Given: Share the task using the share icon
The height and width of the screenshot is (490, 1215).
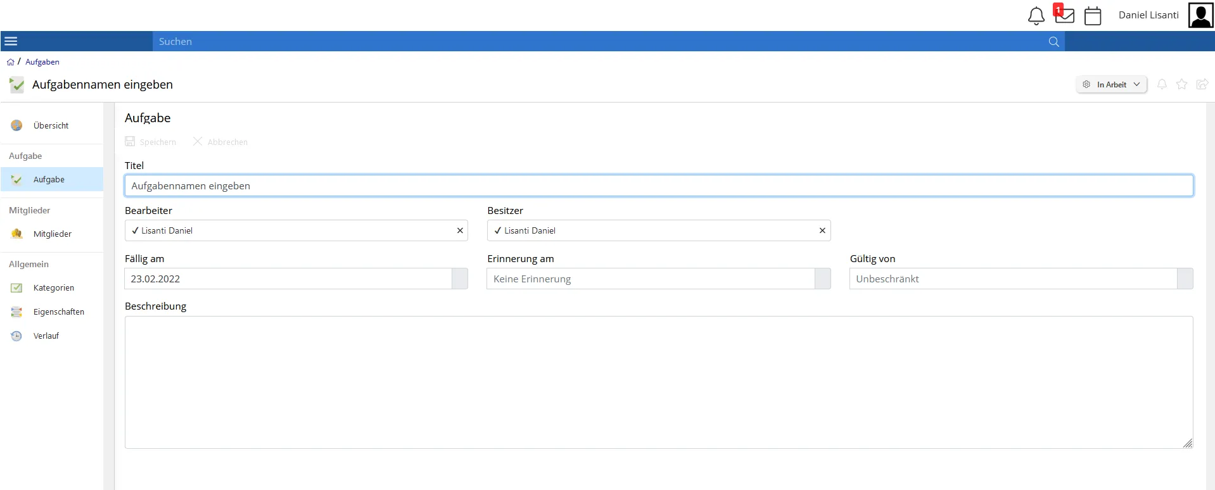Looking at the screenshot, I should tap(1202, 84).
